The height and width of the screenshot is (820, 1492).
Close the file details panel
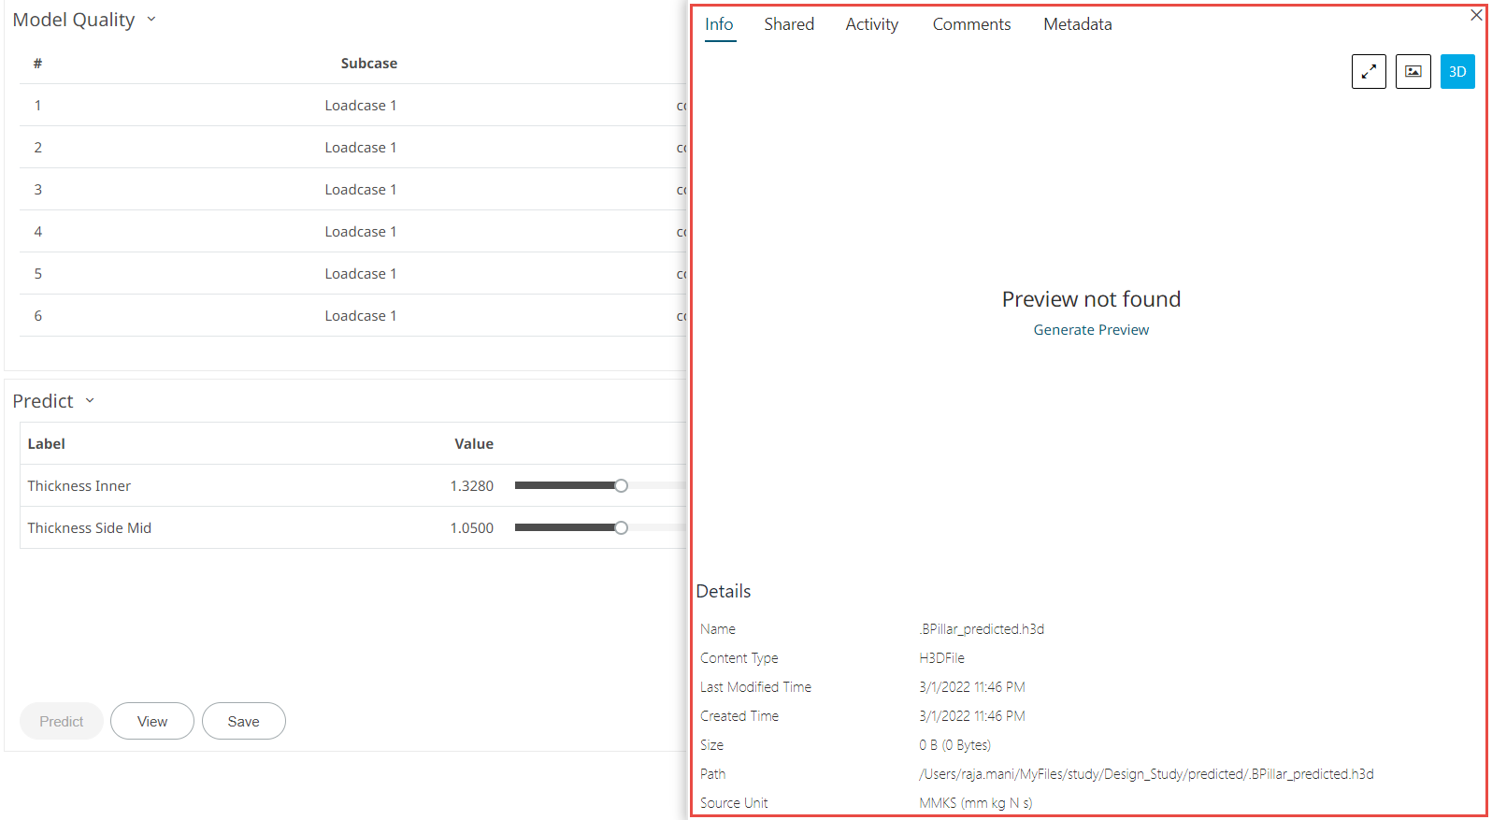1476,15
